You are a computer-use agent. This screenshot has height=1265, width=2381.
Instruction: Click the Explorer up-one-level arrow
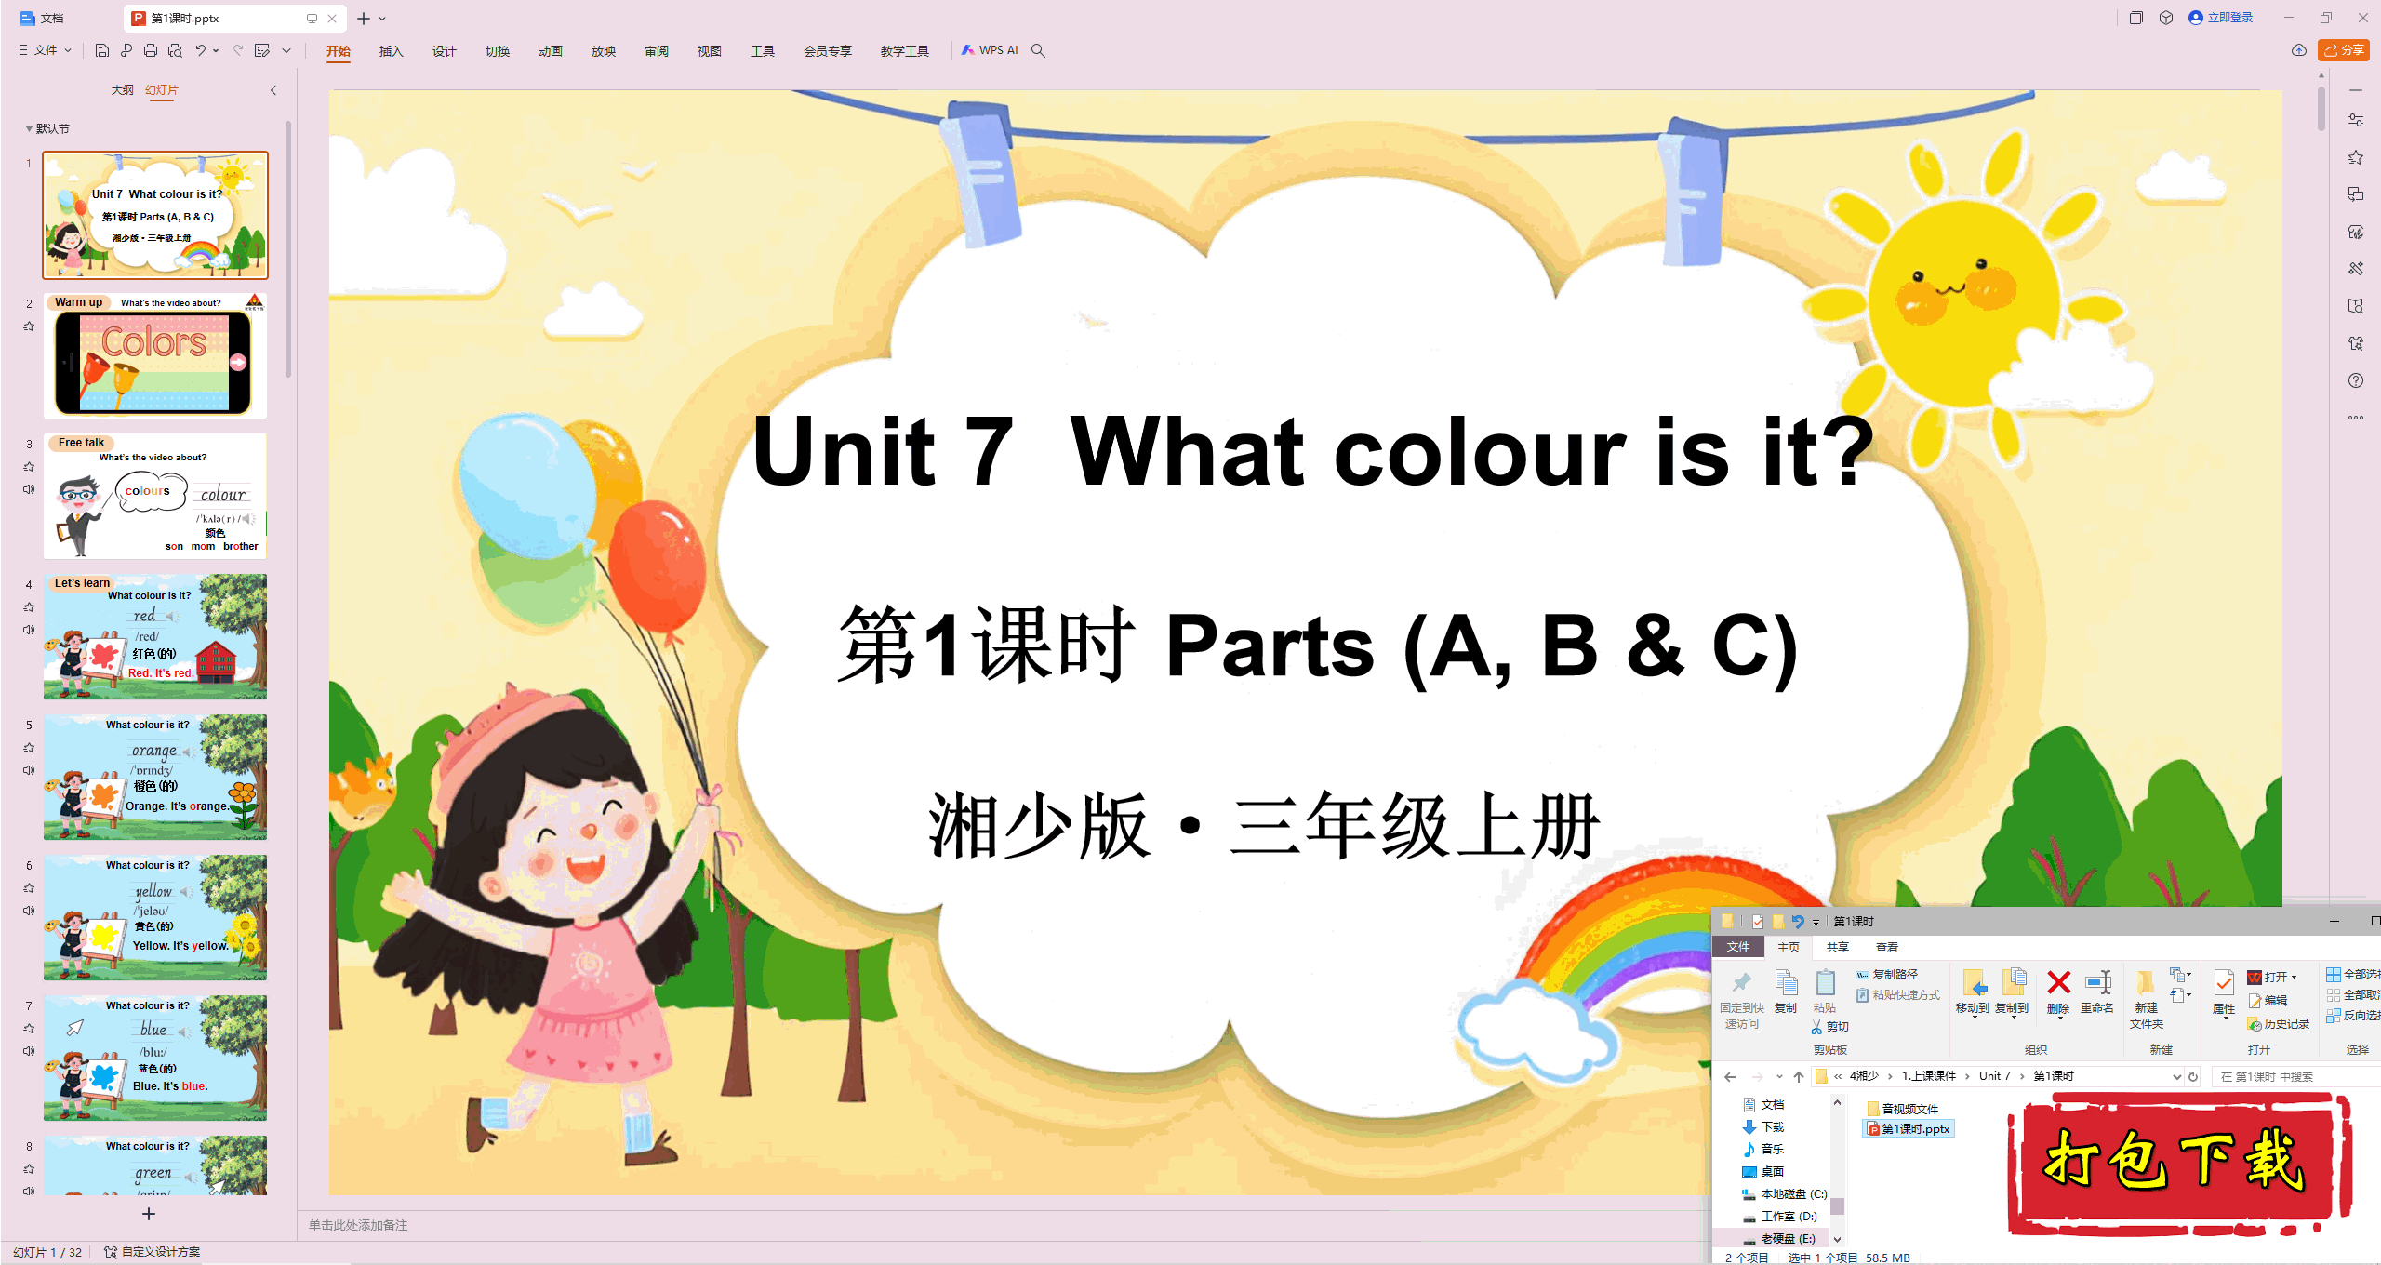pos(1799,1076)
